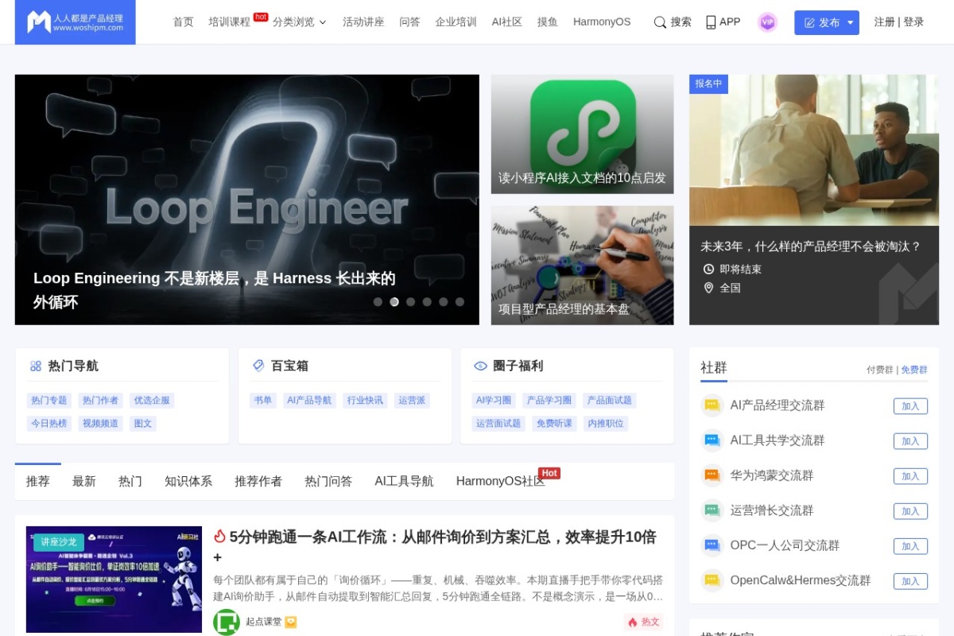The image size is (954, 636).
Task: Open the Loop Engineering banner article
Action: (x=247, y=200)
